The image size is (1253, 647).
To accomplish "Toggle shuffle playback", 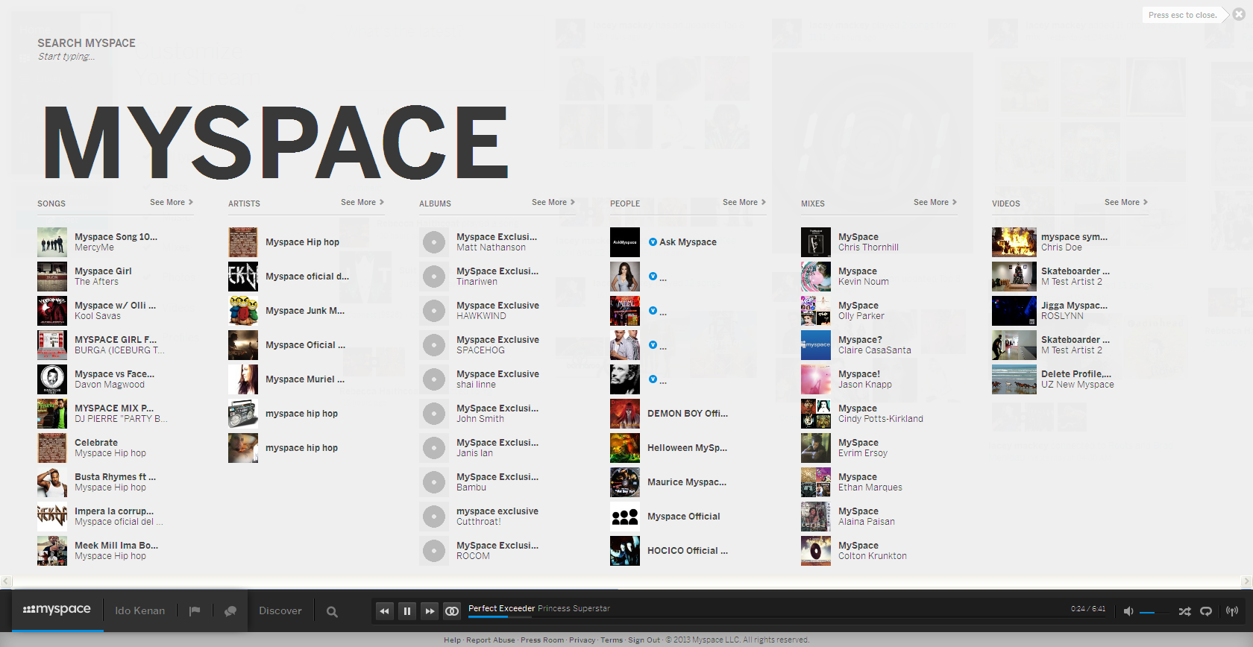I will coord(1184,611).
